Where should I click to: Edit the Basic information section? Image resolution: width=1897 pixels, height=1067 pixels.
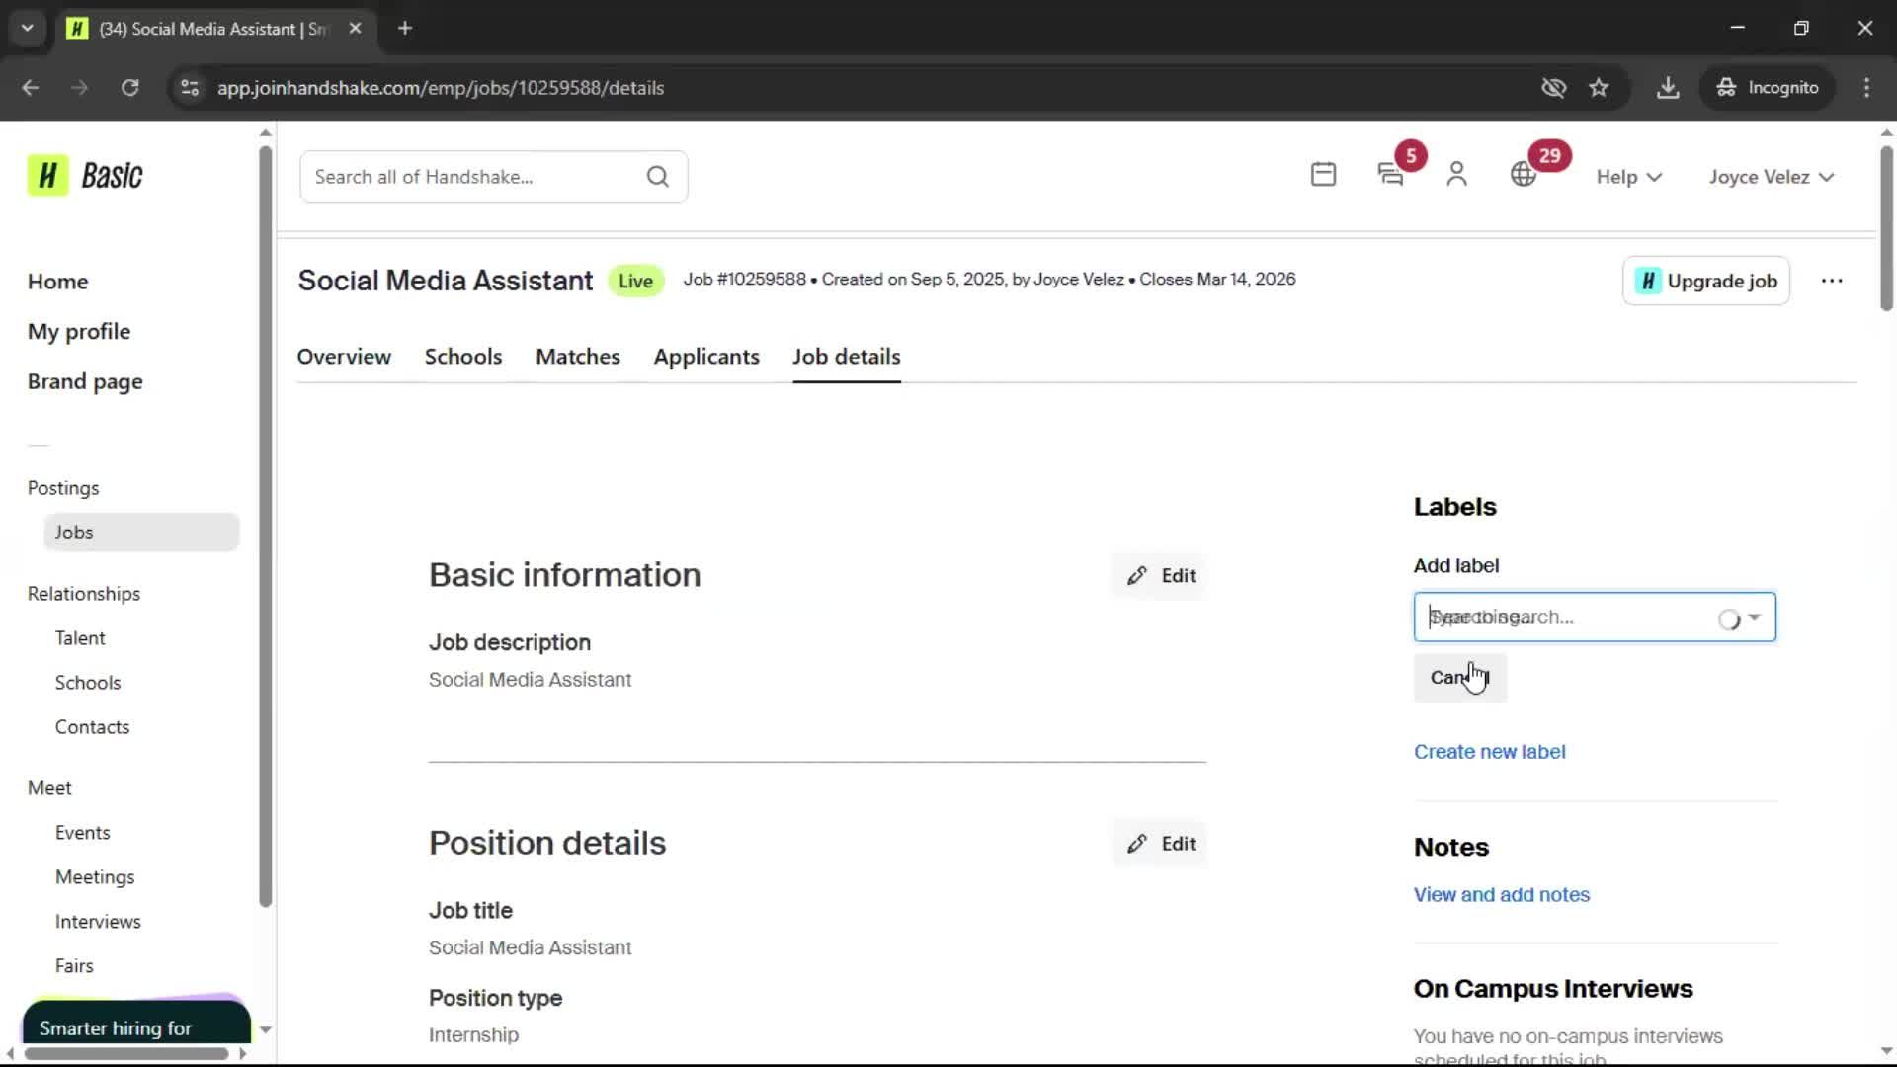1161,576
